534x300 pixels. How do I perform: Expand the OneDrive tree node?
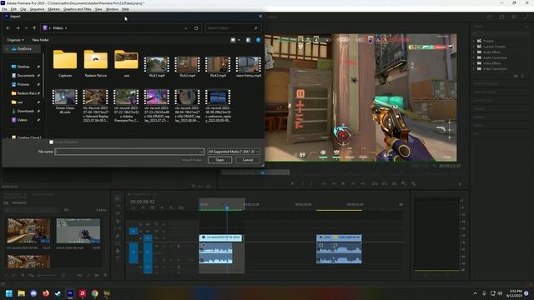tap(8, 49)
